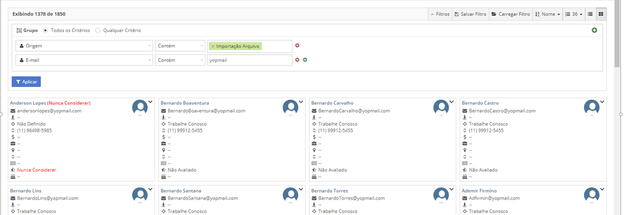Expand Bernardo Torres card menu chevron
624x215 pixels.
click(452, 190)
